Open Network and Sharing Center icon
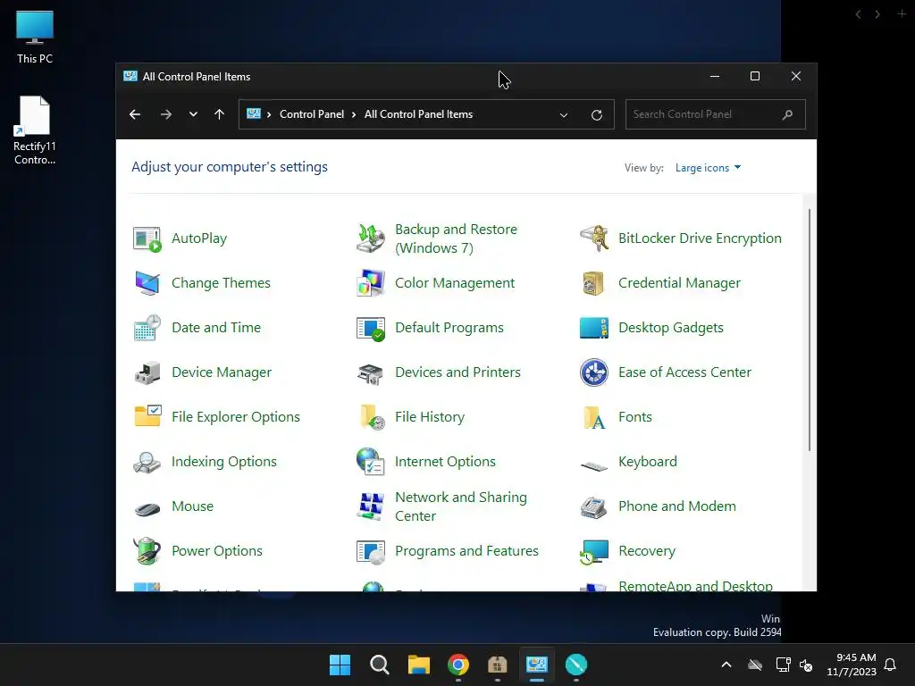 [x=371, y=506]
